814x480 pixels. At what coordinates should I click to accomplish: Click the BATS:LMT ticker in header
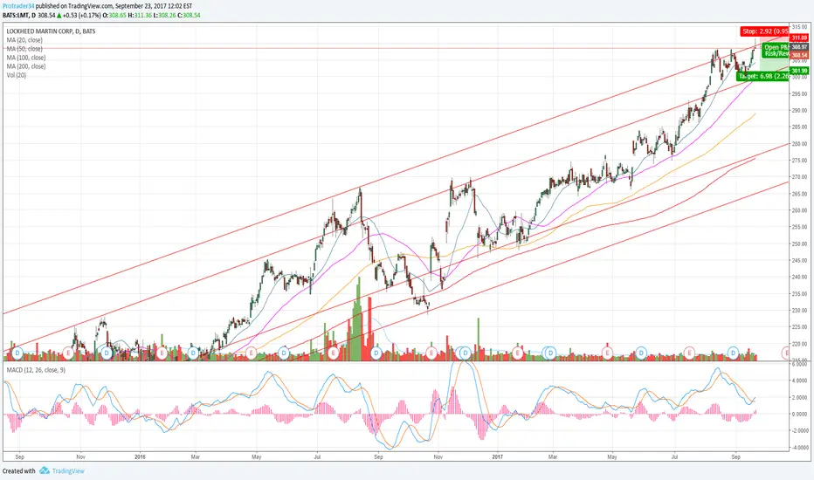[x=15, y=15]
